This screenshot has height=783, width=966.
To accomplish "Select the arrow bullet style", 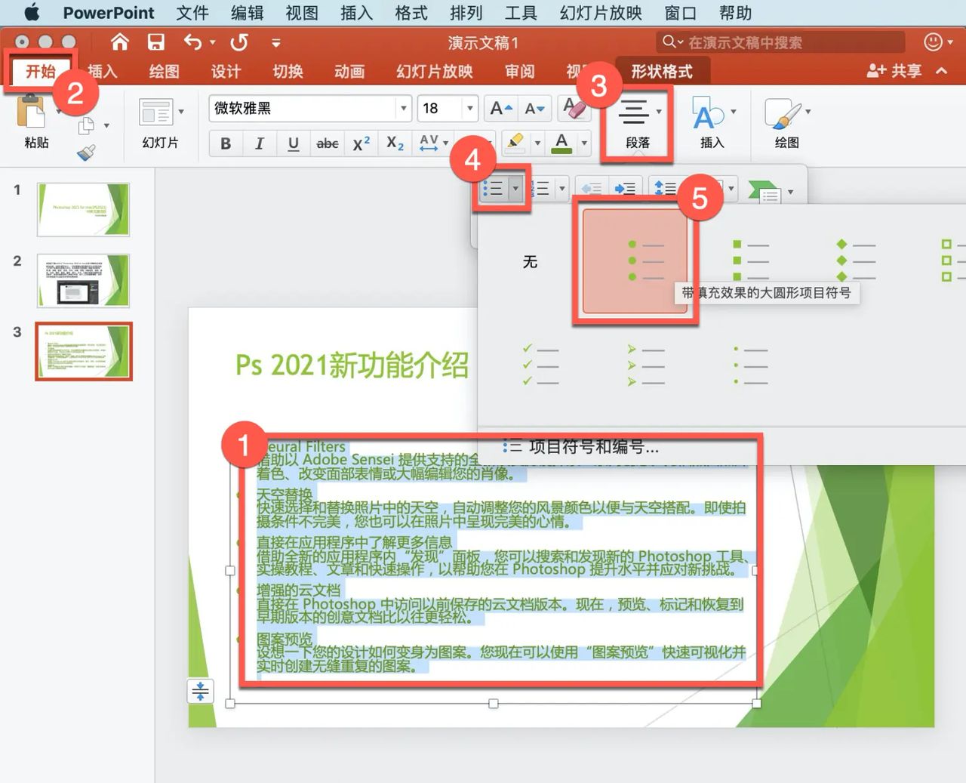I will point(646,365).
